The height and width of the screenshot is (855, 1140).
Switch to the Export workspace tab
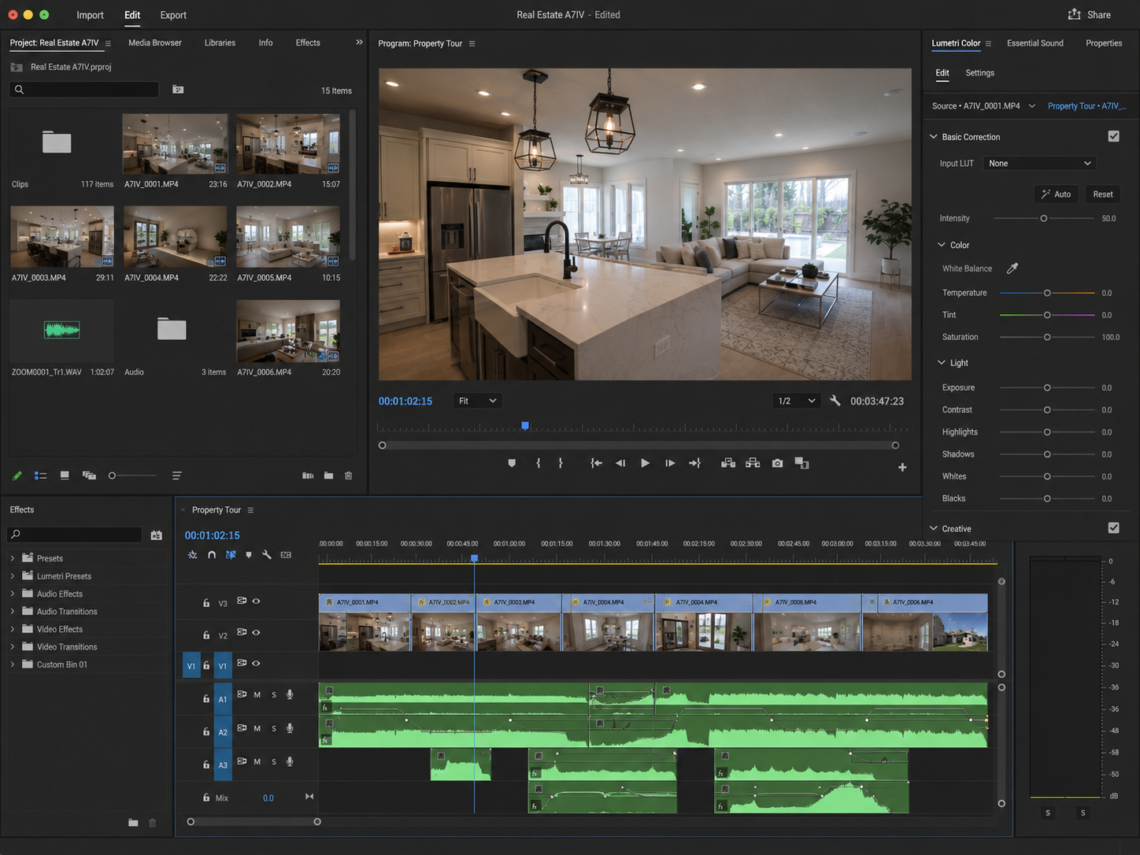pyautogui.click(x=173, y=15)
